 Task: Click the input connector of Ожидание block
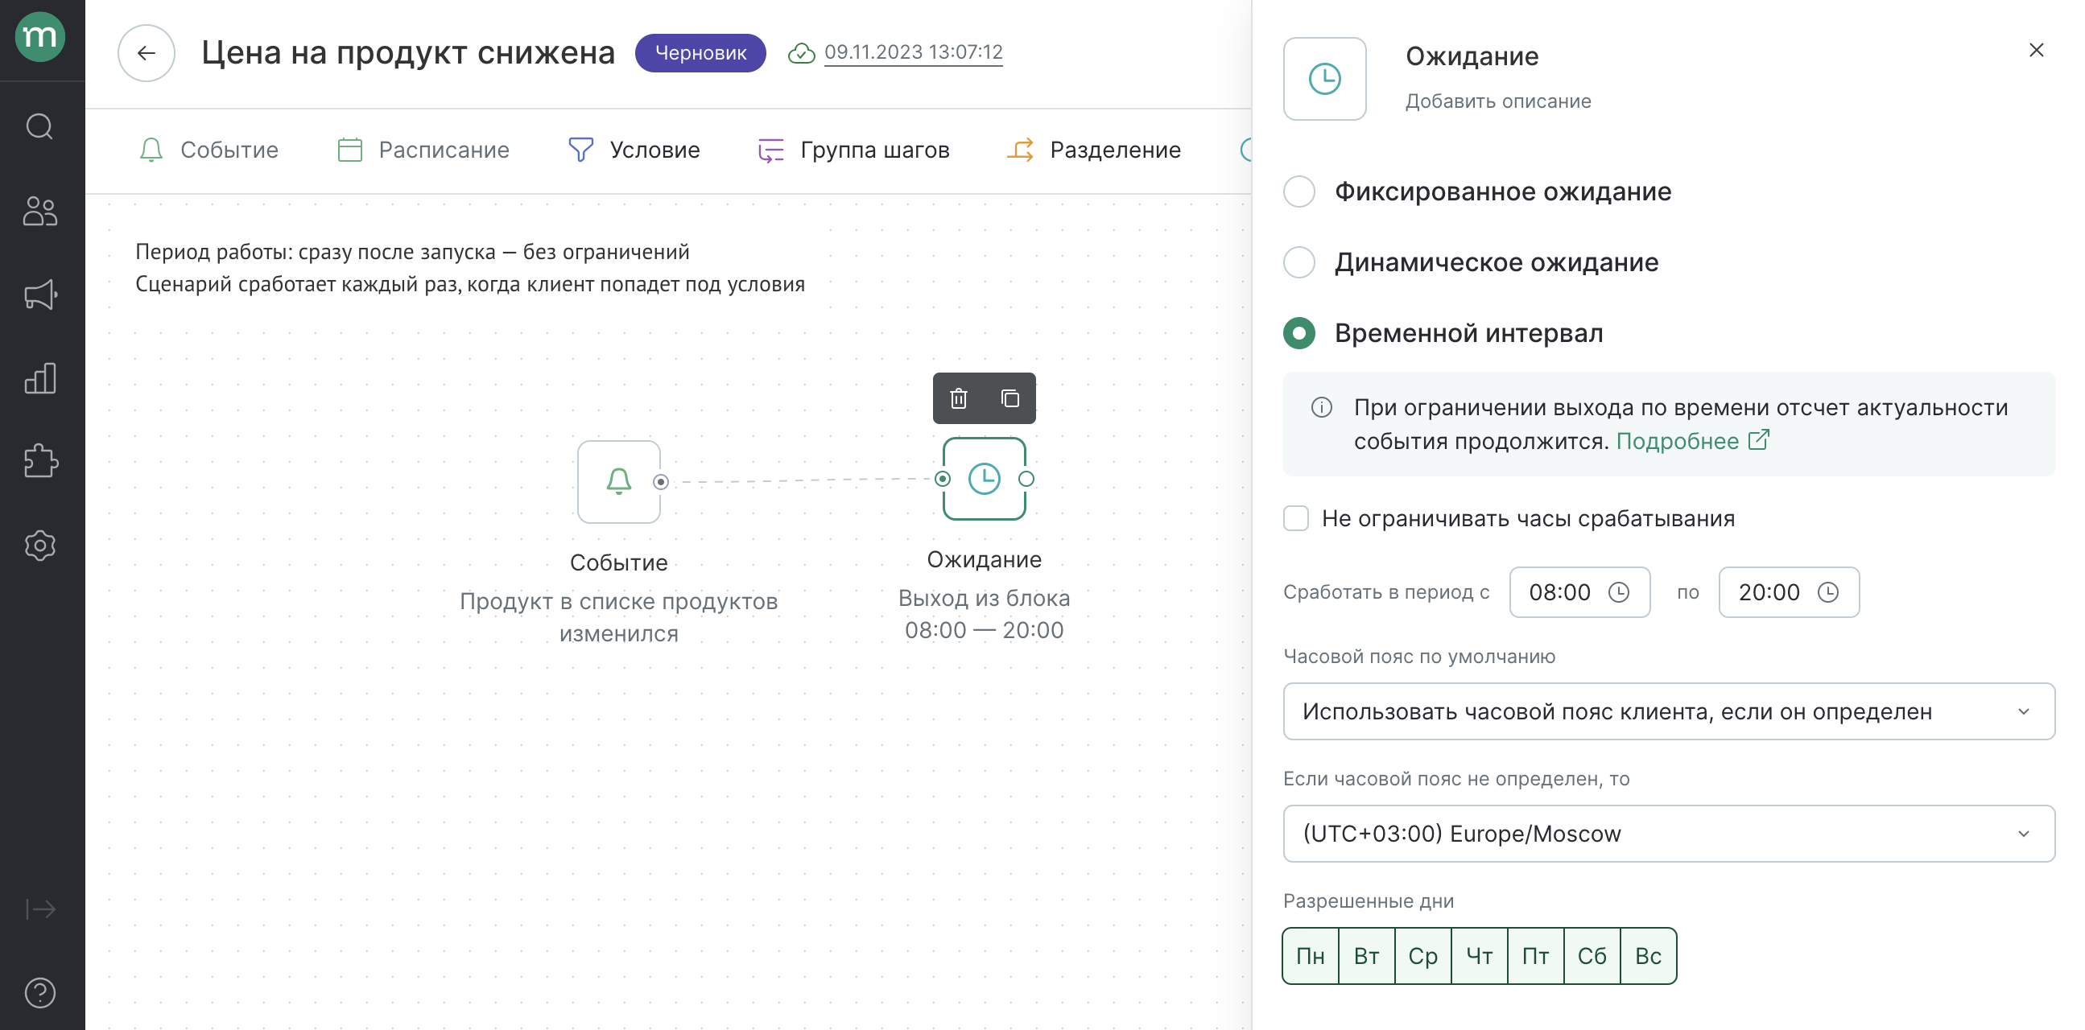pos(942,479)
